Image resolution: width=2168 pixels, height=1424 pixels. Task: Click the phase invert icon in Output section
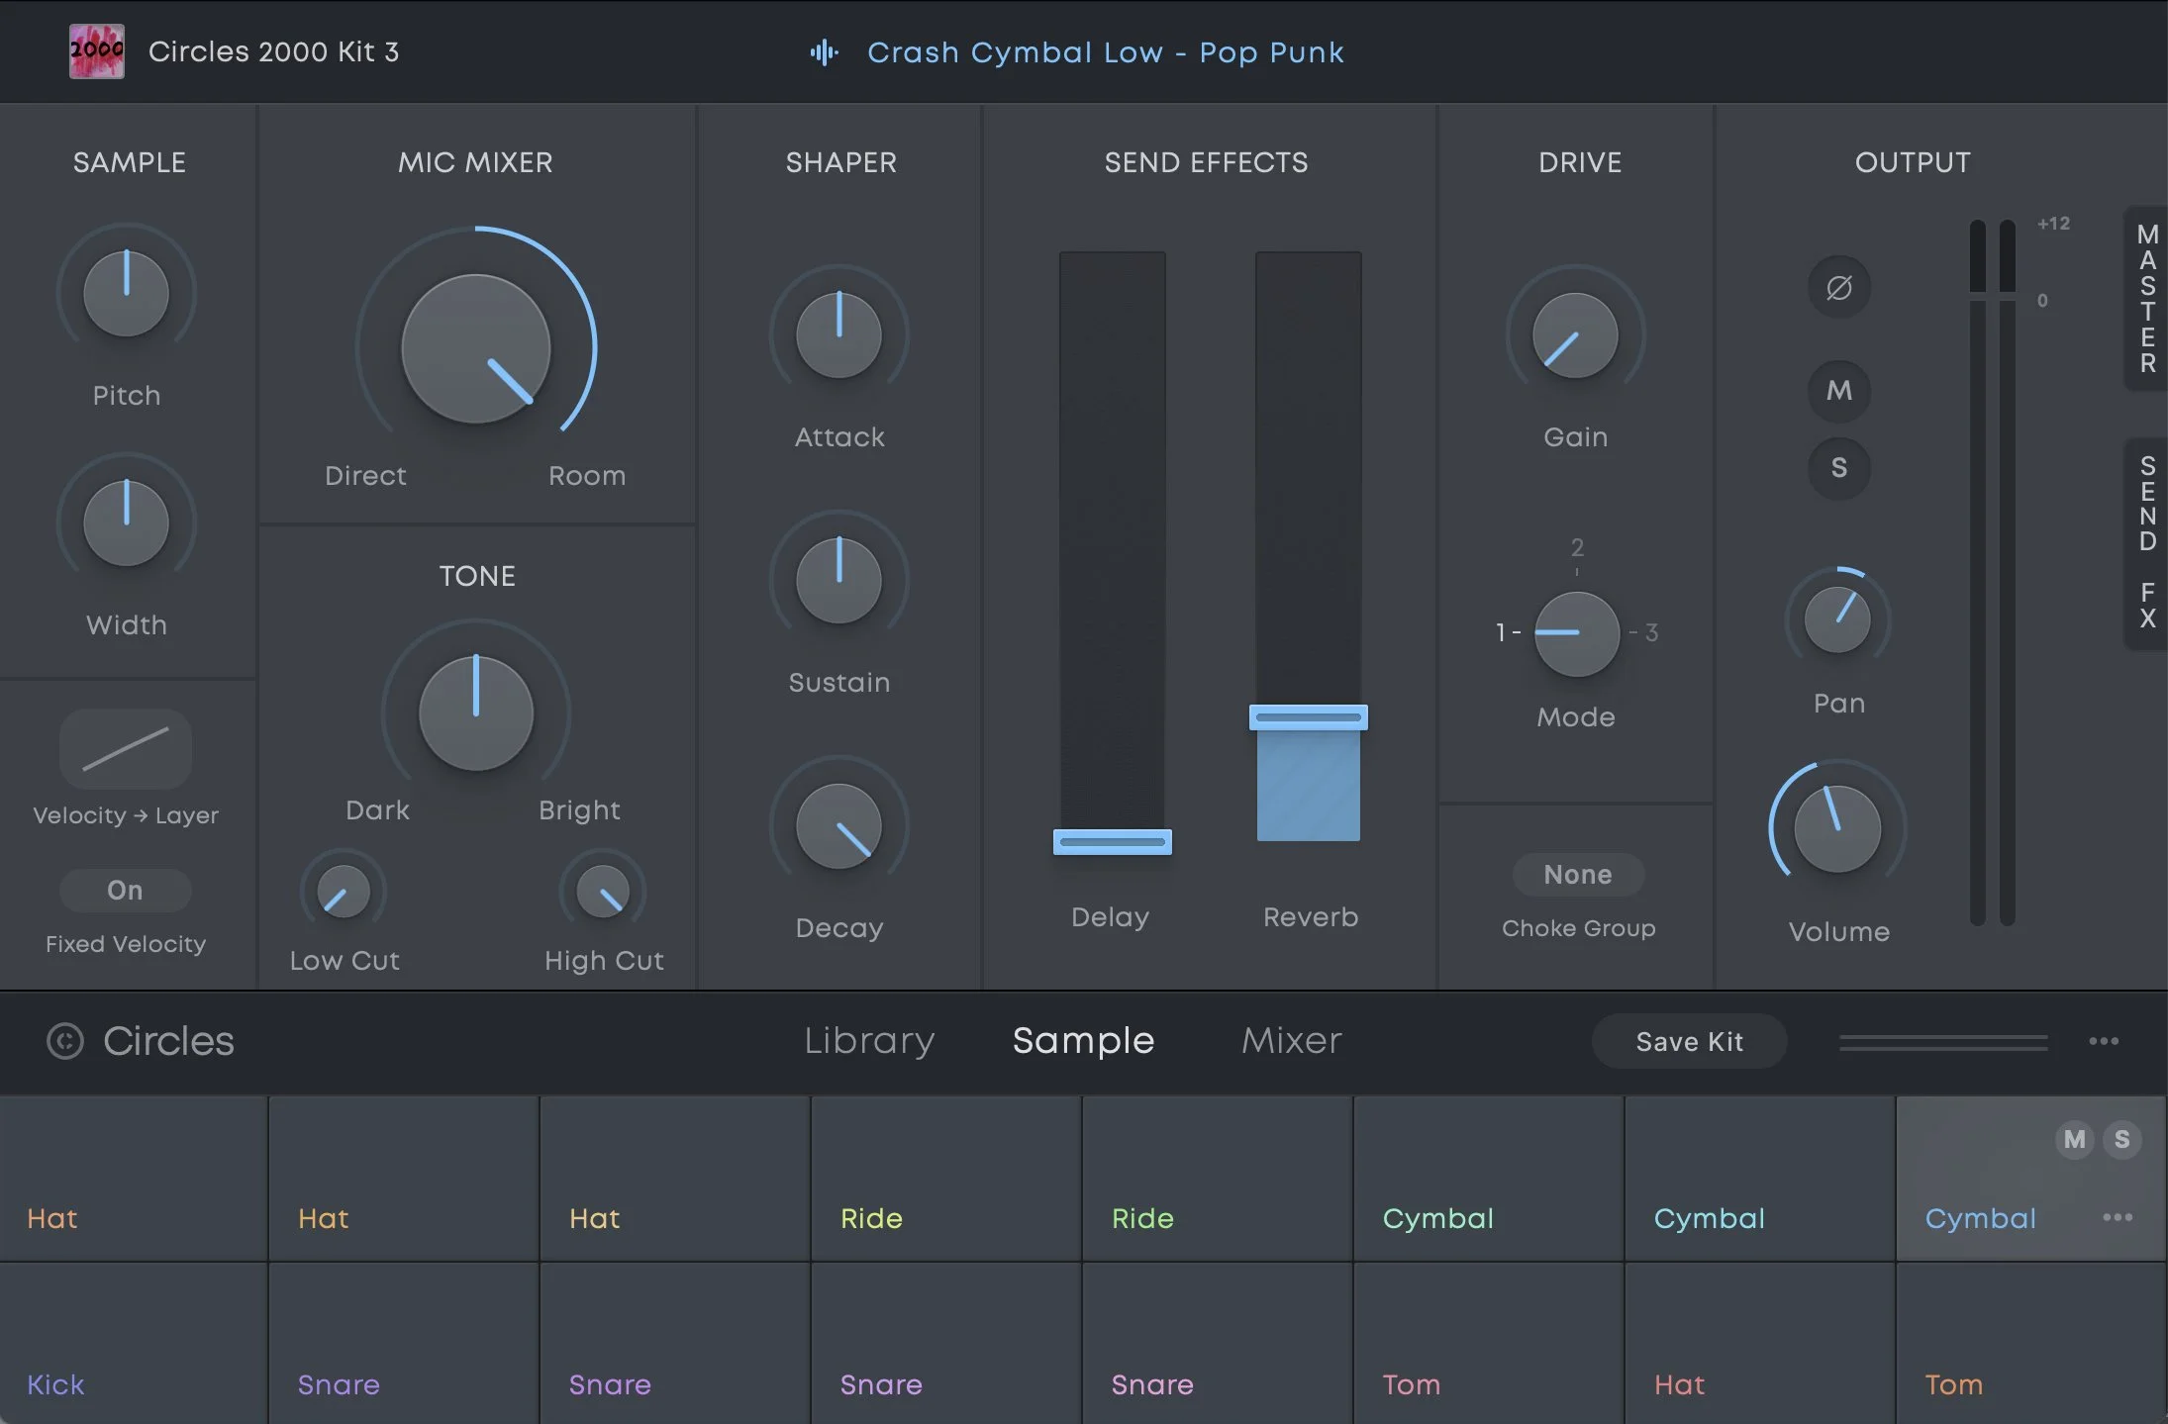1839,288
